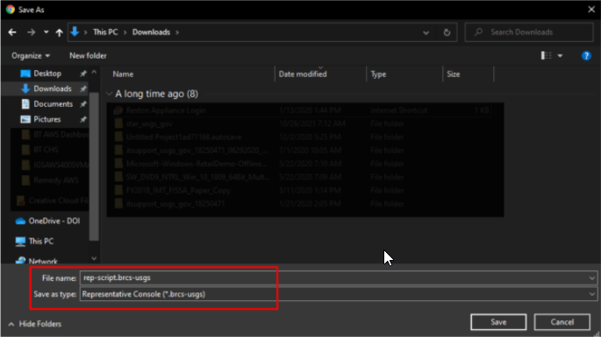
Task: Open the File name dropdown arrow
Action: click(x=592, y=278)
